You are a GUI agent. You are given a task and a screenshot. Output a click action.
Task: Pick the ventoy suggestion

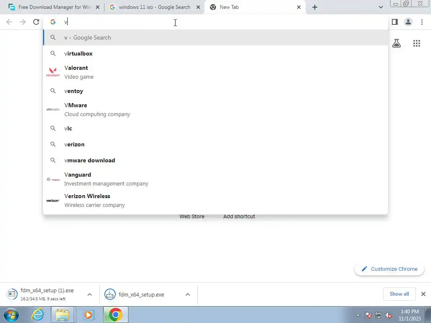pos(215,91)
